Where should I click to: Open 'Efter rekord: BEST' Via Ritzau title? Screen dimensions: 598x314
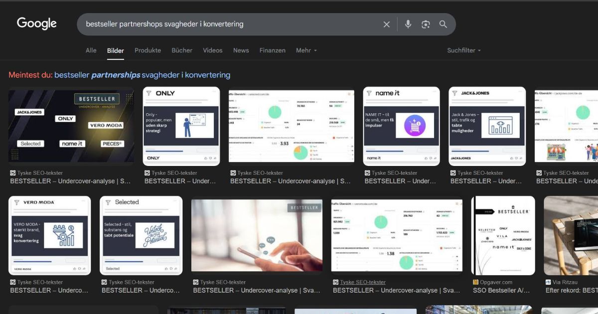572,291
